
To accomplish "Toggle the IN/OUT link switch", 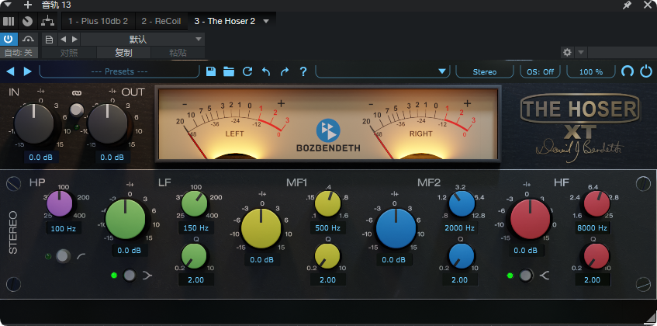I will 77,109.
